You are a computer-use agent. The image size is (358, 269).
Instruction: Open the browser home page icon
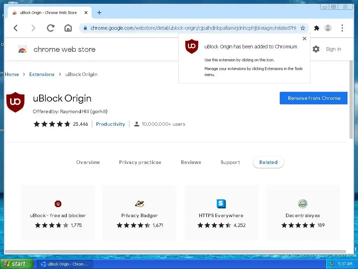click(x=68, y=28)
